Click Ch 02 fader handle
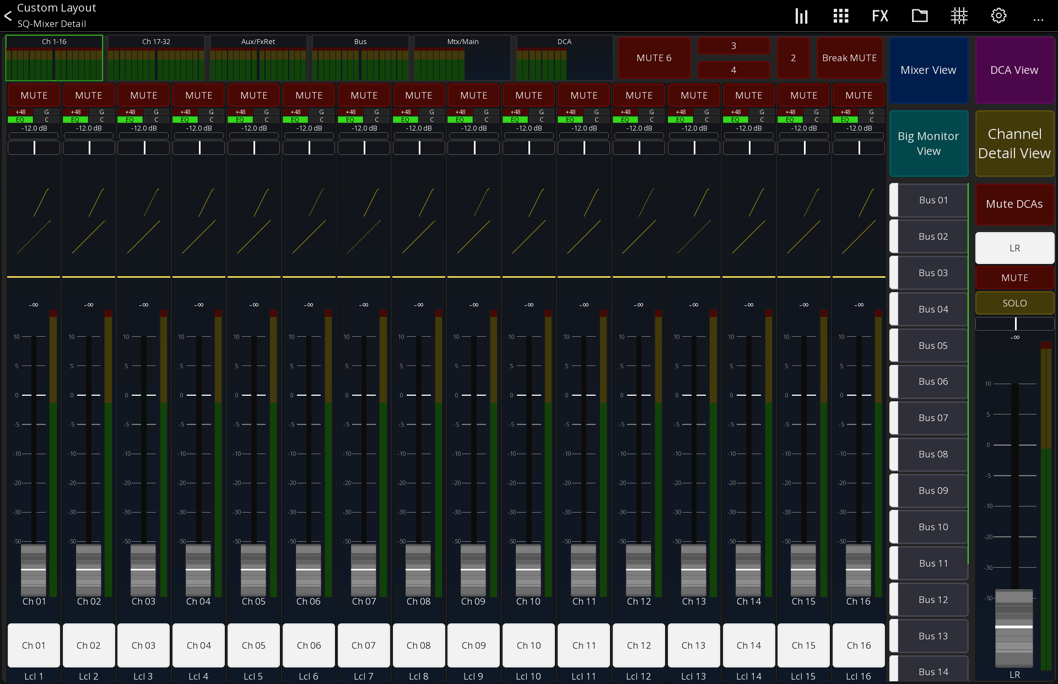1058x684 pixels. (x=89, y=569)
